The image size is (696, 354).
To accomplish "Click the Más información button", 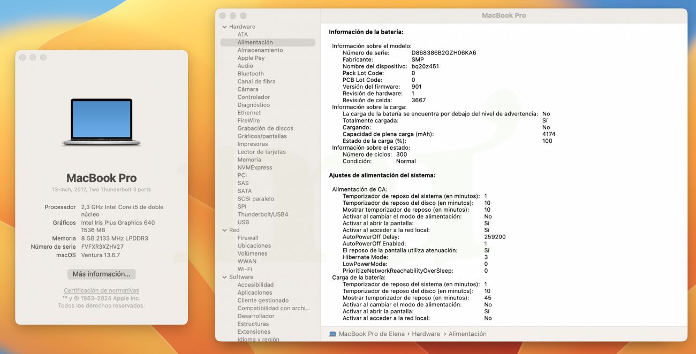I will [101, 274].
